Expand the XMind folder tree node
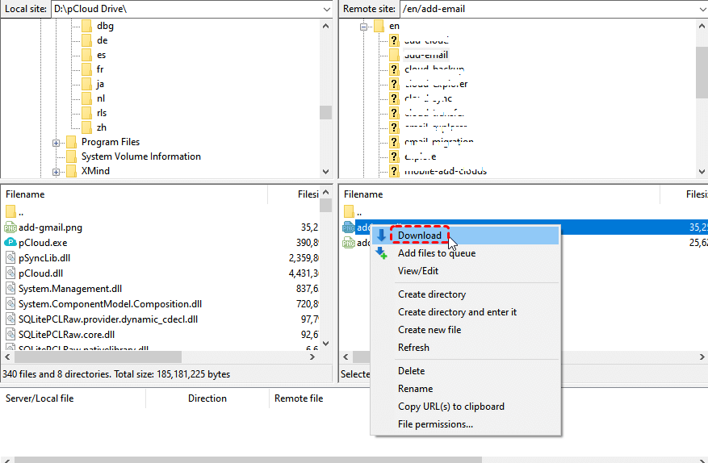Viewport: 708px width, 463px height. point(57,172)
